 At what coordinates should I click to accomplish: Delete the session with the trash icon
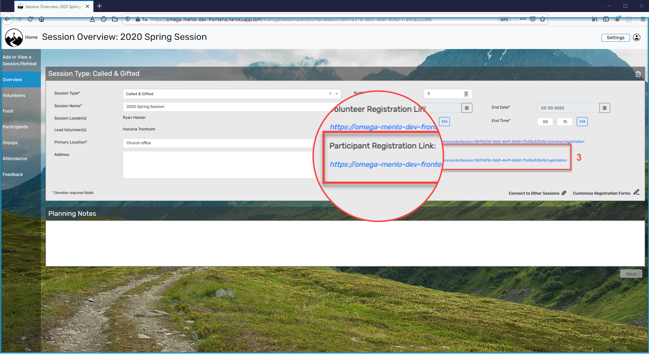tap(638, 74)
